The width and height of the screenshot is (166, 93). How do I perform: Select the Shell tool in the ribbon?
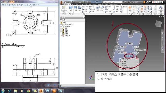click(x=107, y=9)
